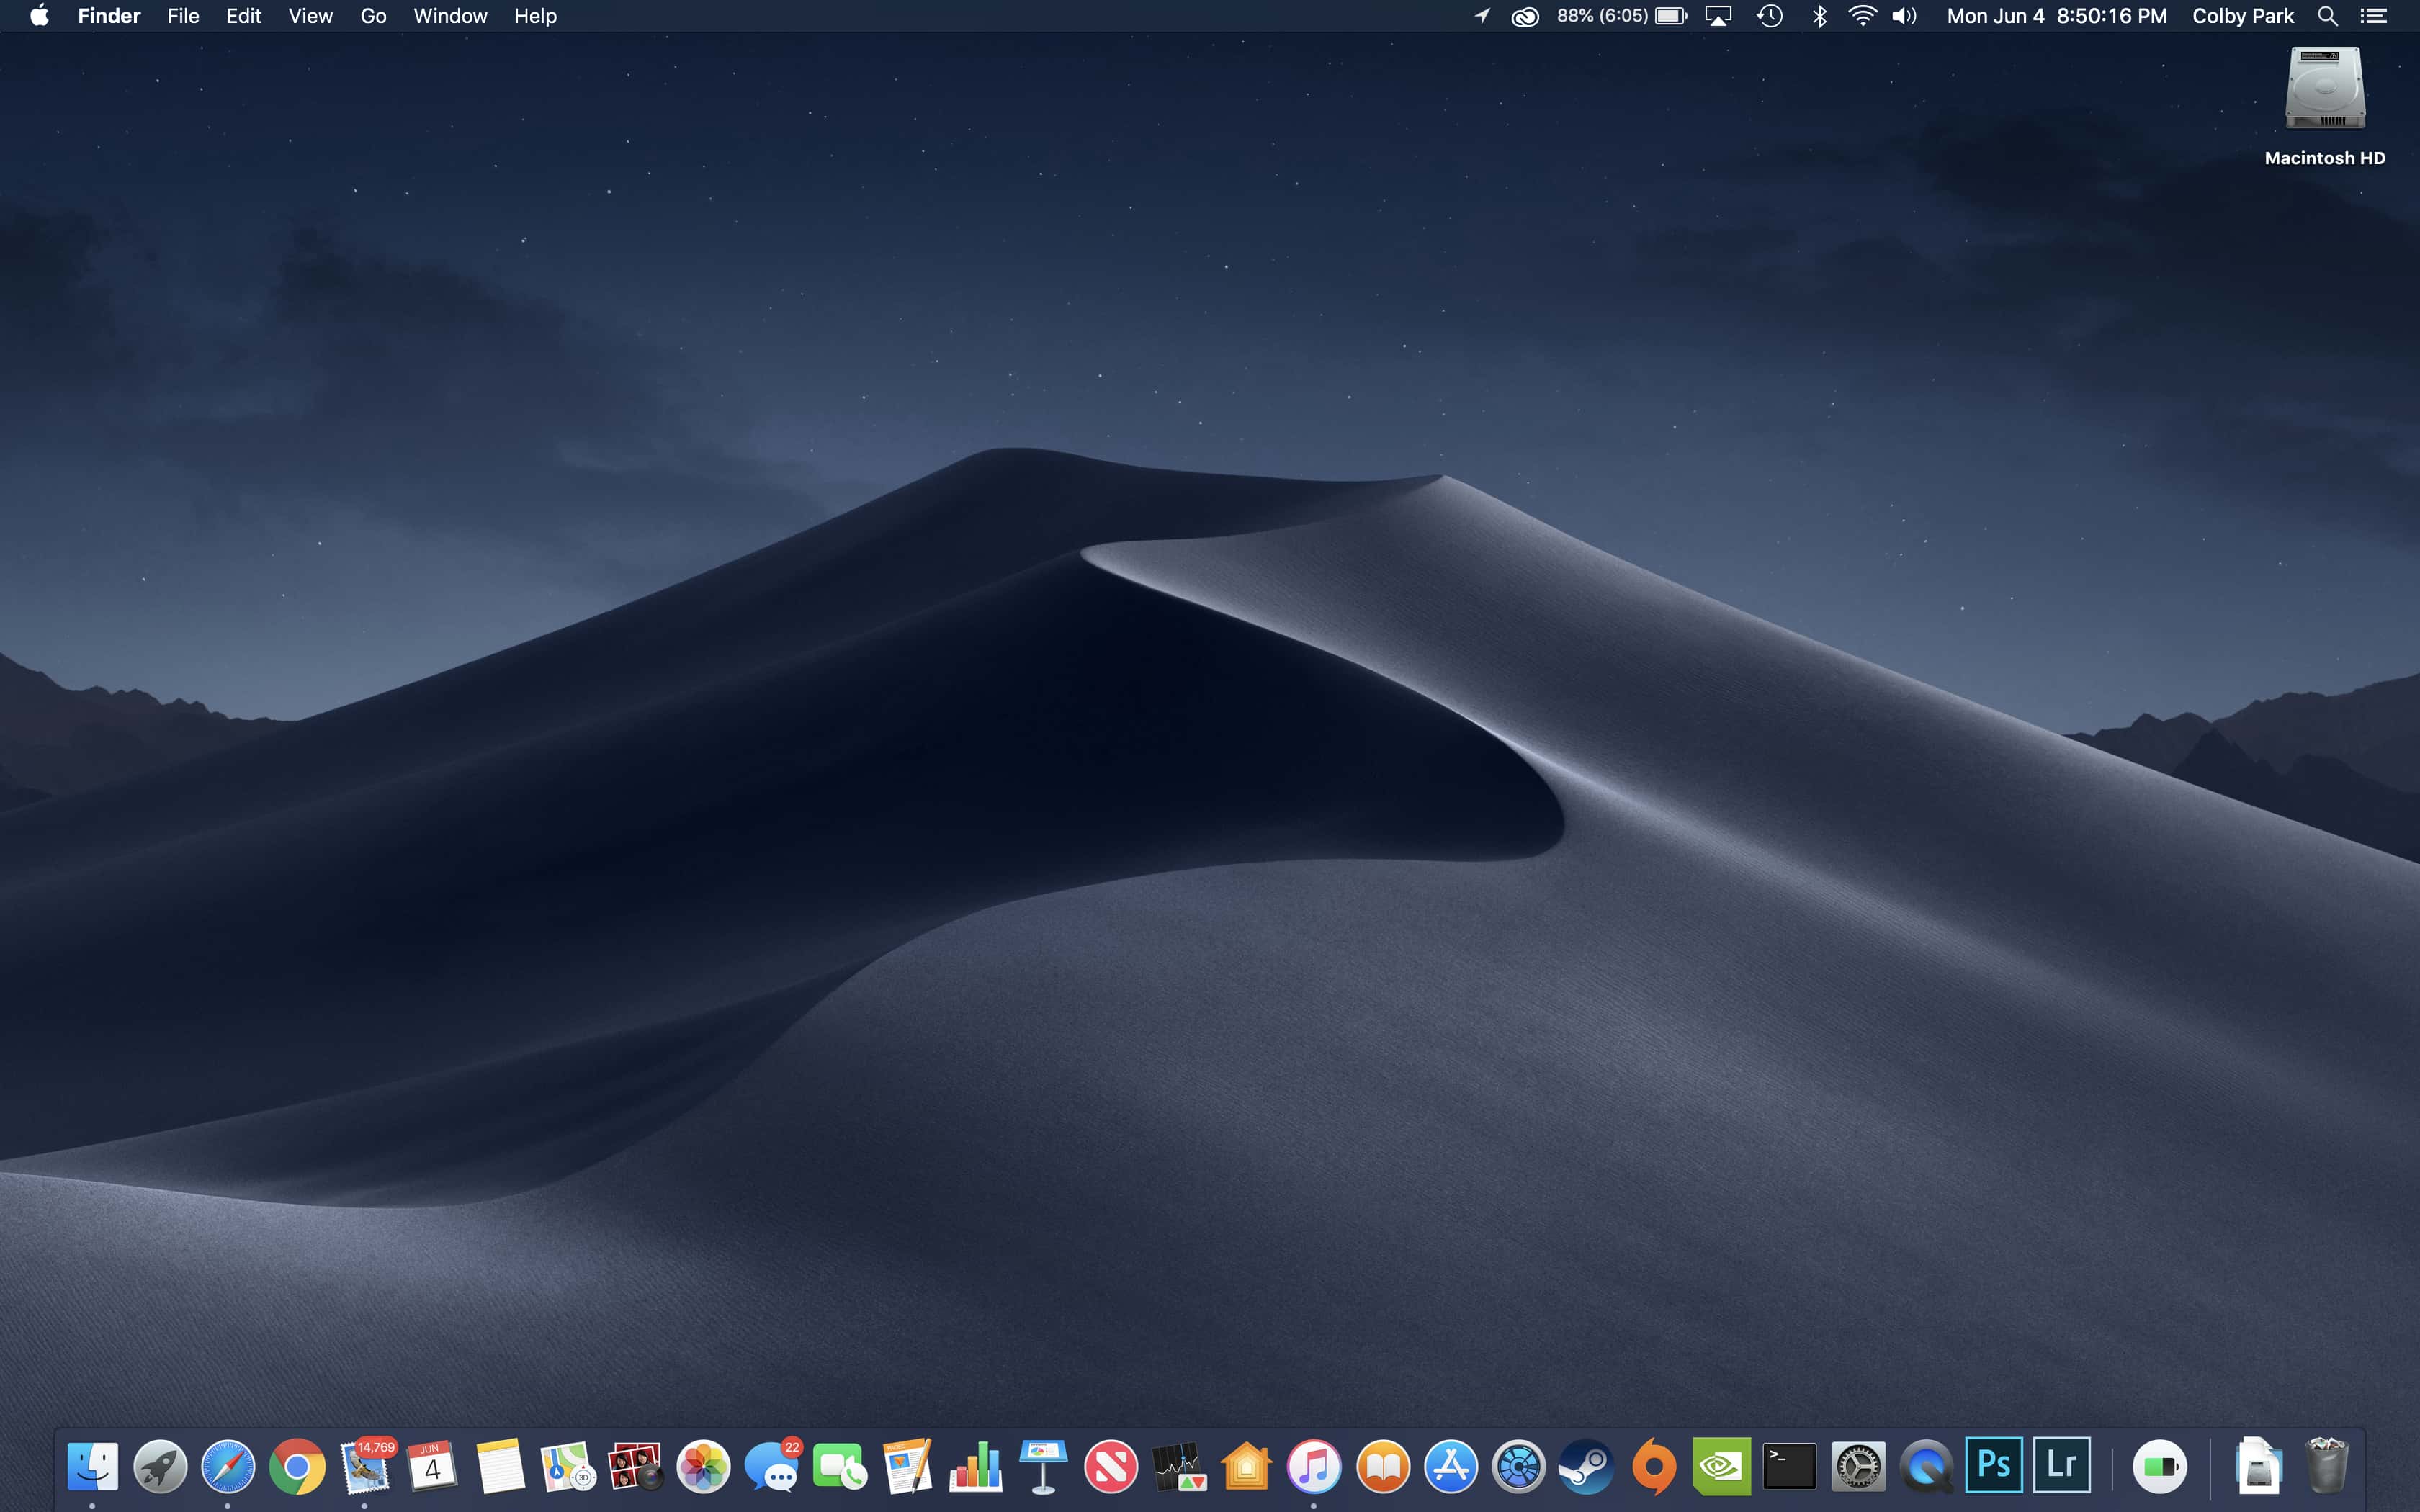Open the Finder application menu

click(109, 16)
